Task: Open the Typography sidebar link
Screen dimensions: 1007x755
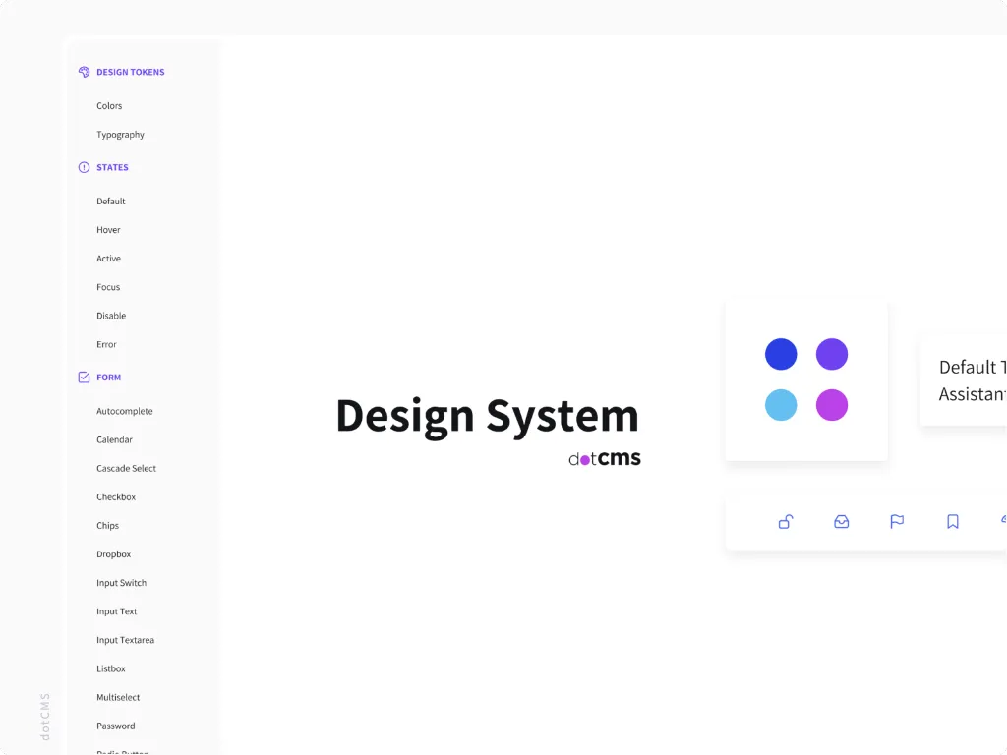Action: point(120,135)
